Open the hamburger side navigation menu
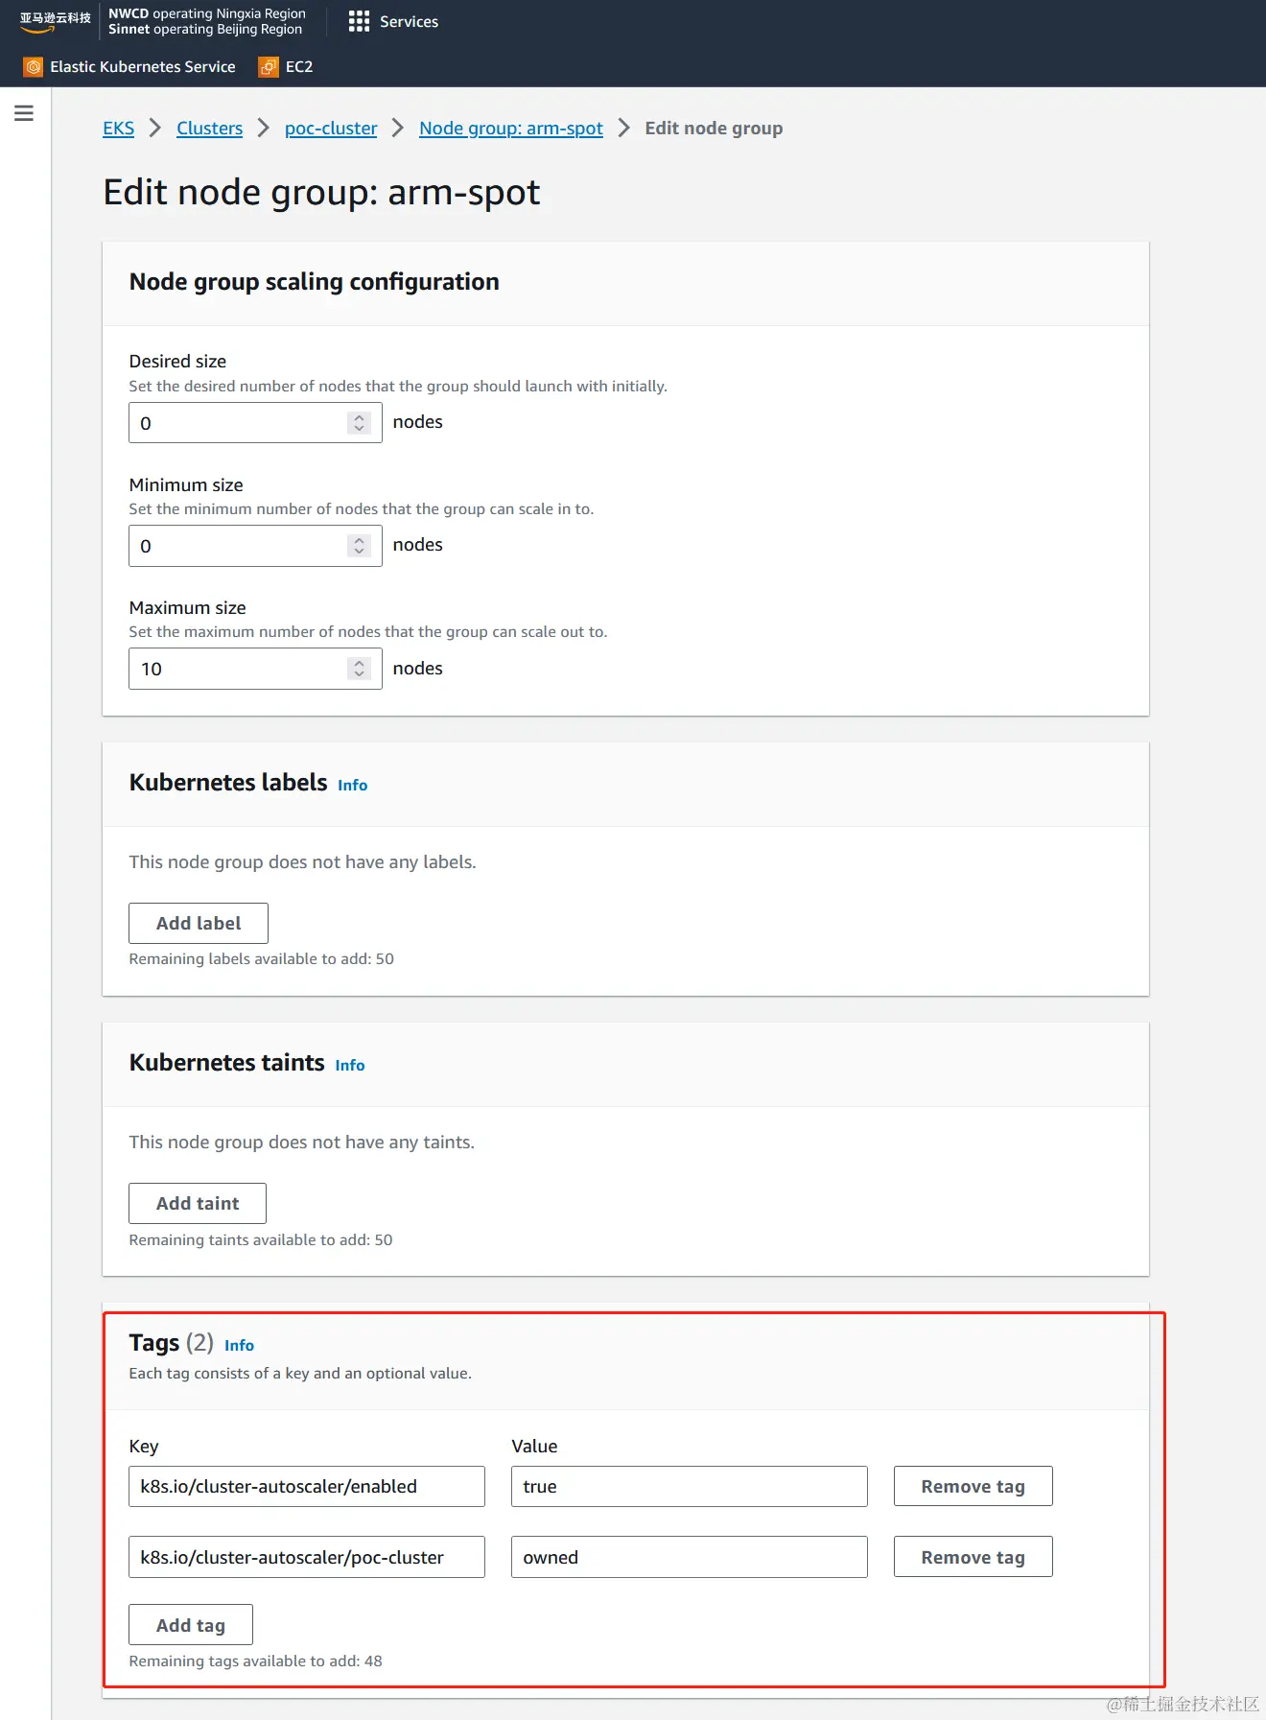The image size is (1266, 1720). [x=24, y=113]
